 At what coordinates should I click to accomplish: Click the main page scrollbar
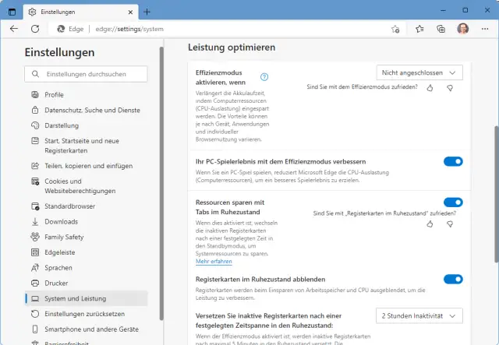tap(497, 194)
